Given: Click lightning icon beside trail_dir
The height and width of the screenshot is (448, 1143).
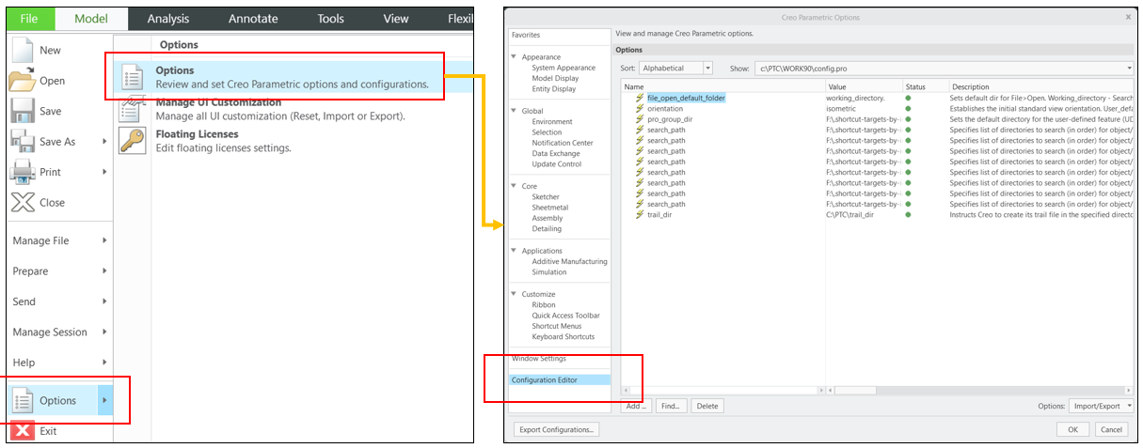Looking at the screenshot, I should tap(641, 215).
